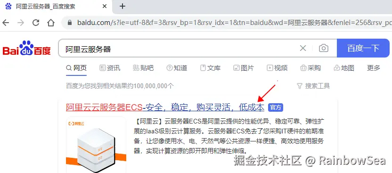Switch to the 视频 tab
392x173 pixels.
click(277, 68)
